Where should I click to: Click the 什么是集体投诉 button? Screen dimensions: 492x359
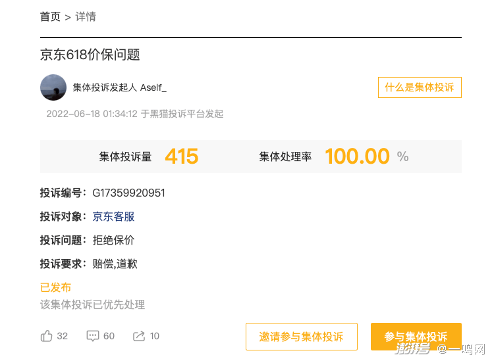[419, 87]
